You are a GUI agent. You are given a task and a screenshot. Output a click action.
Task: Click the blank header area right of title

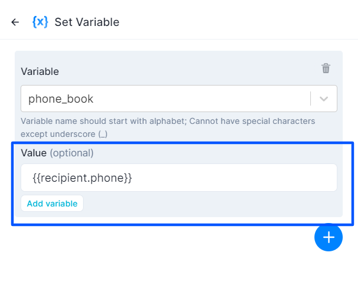[236, 22]
